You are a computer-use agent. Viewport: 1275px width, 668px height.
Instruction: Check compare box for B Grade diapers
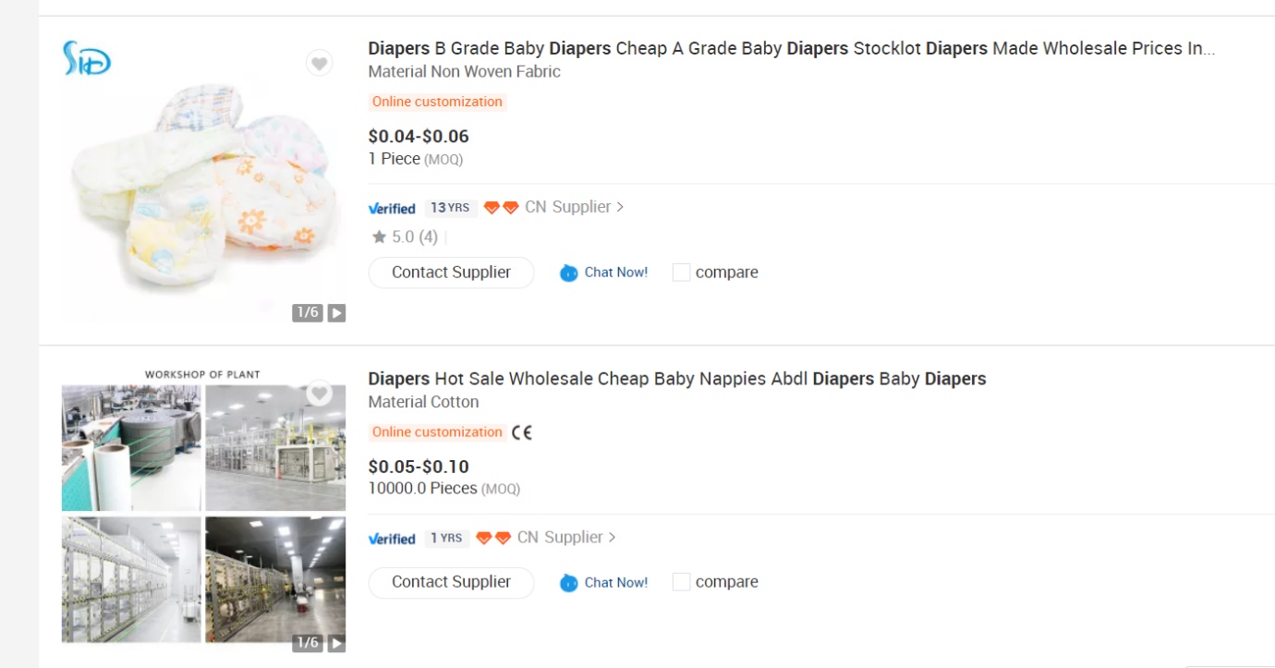pyautogui.click(x=681, y=273)
